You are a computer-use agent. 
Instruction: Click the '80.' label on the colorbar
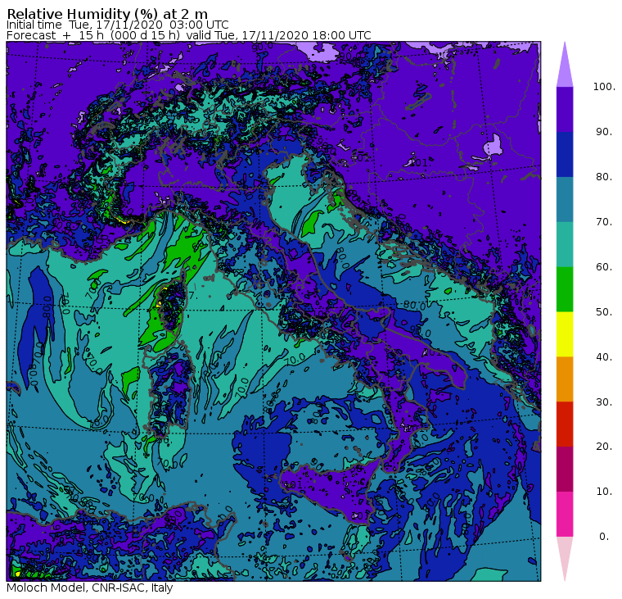point(604,177)
